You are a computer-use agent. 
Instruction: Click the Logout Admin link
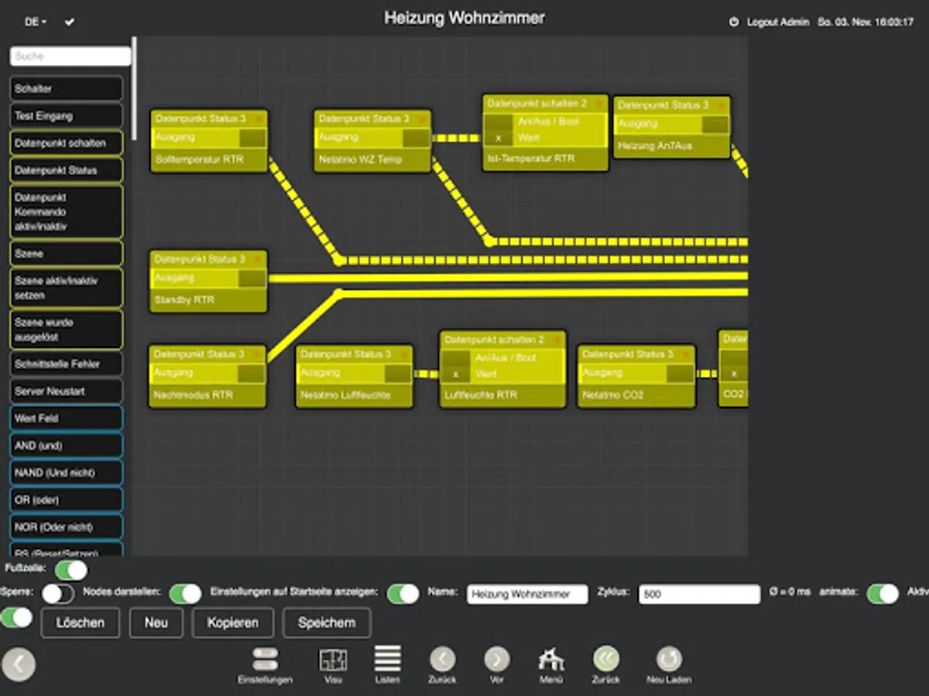coord(778,22)
